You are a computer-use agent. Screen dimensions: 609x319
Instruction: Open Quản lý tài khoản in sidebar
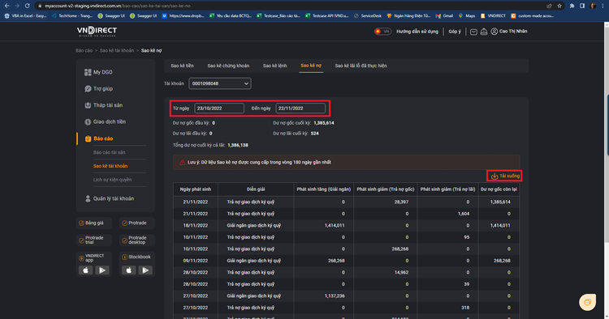click(109, 198)
